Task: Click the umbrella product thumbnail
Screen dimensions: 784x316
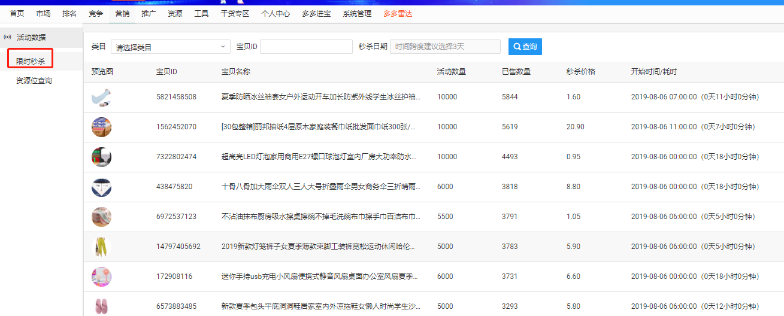Action: coord(101,187)
